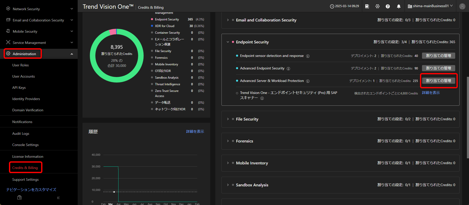Go to API Keys

pos(19,88)
